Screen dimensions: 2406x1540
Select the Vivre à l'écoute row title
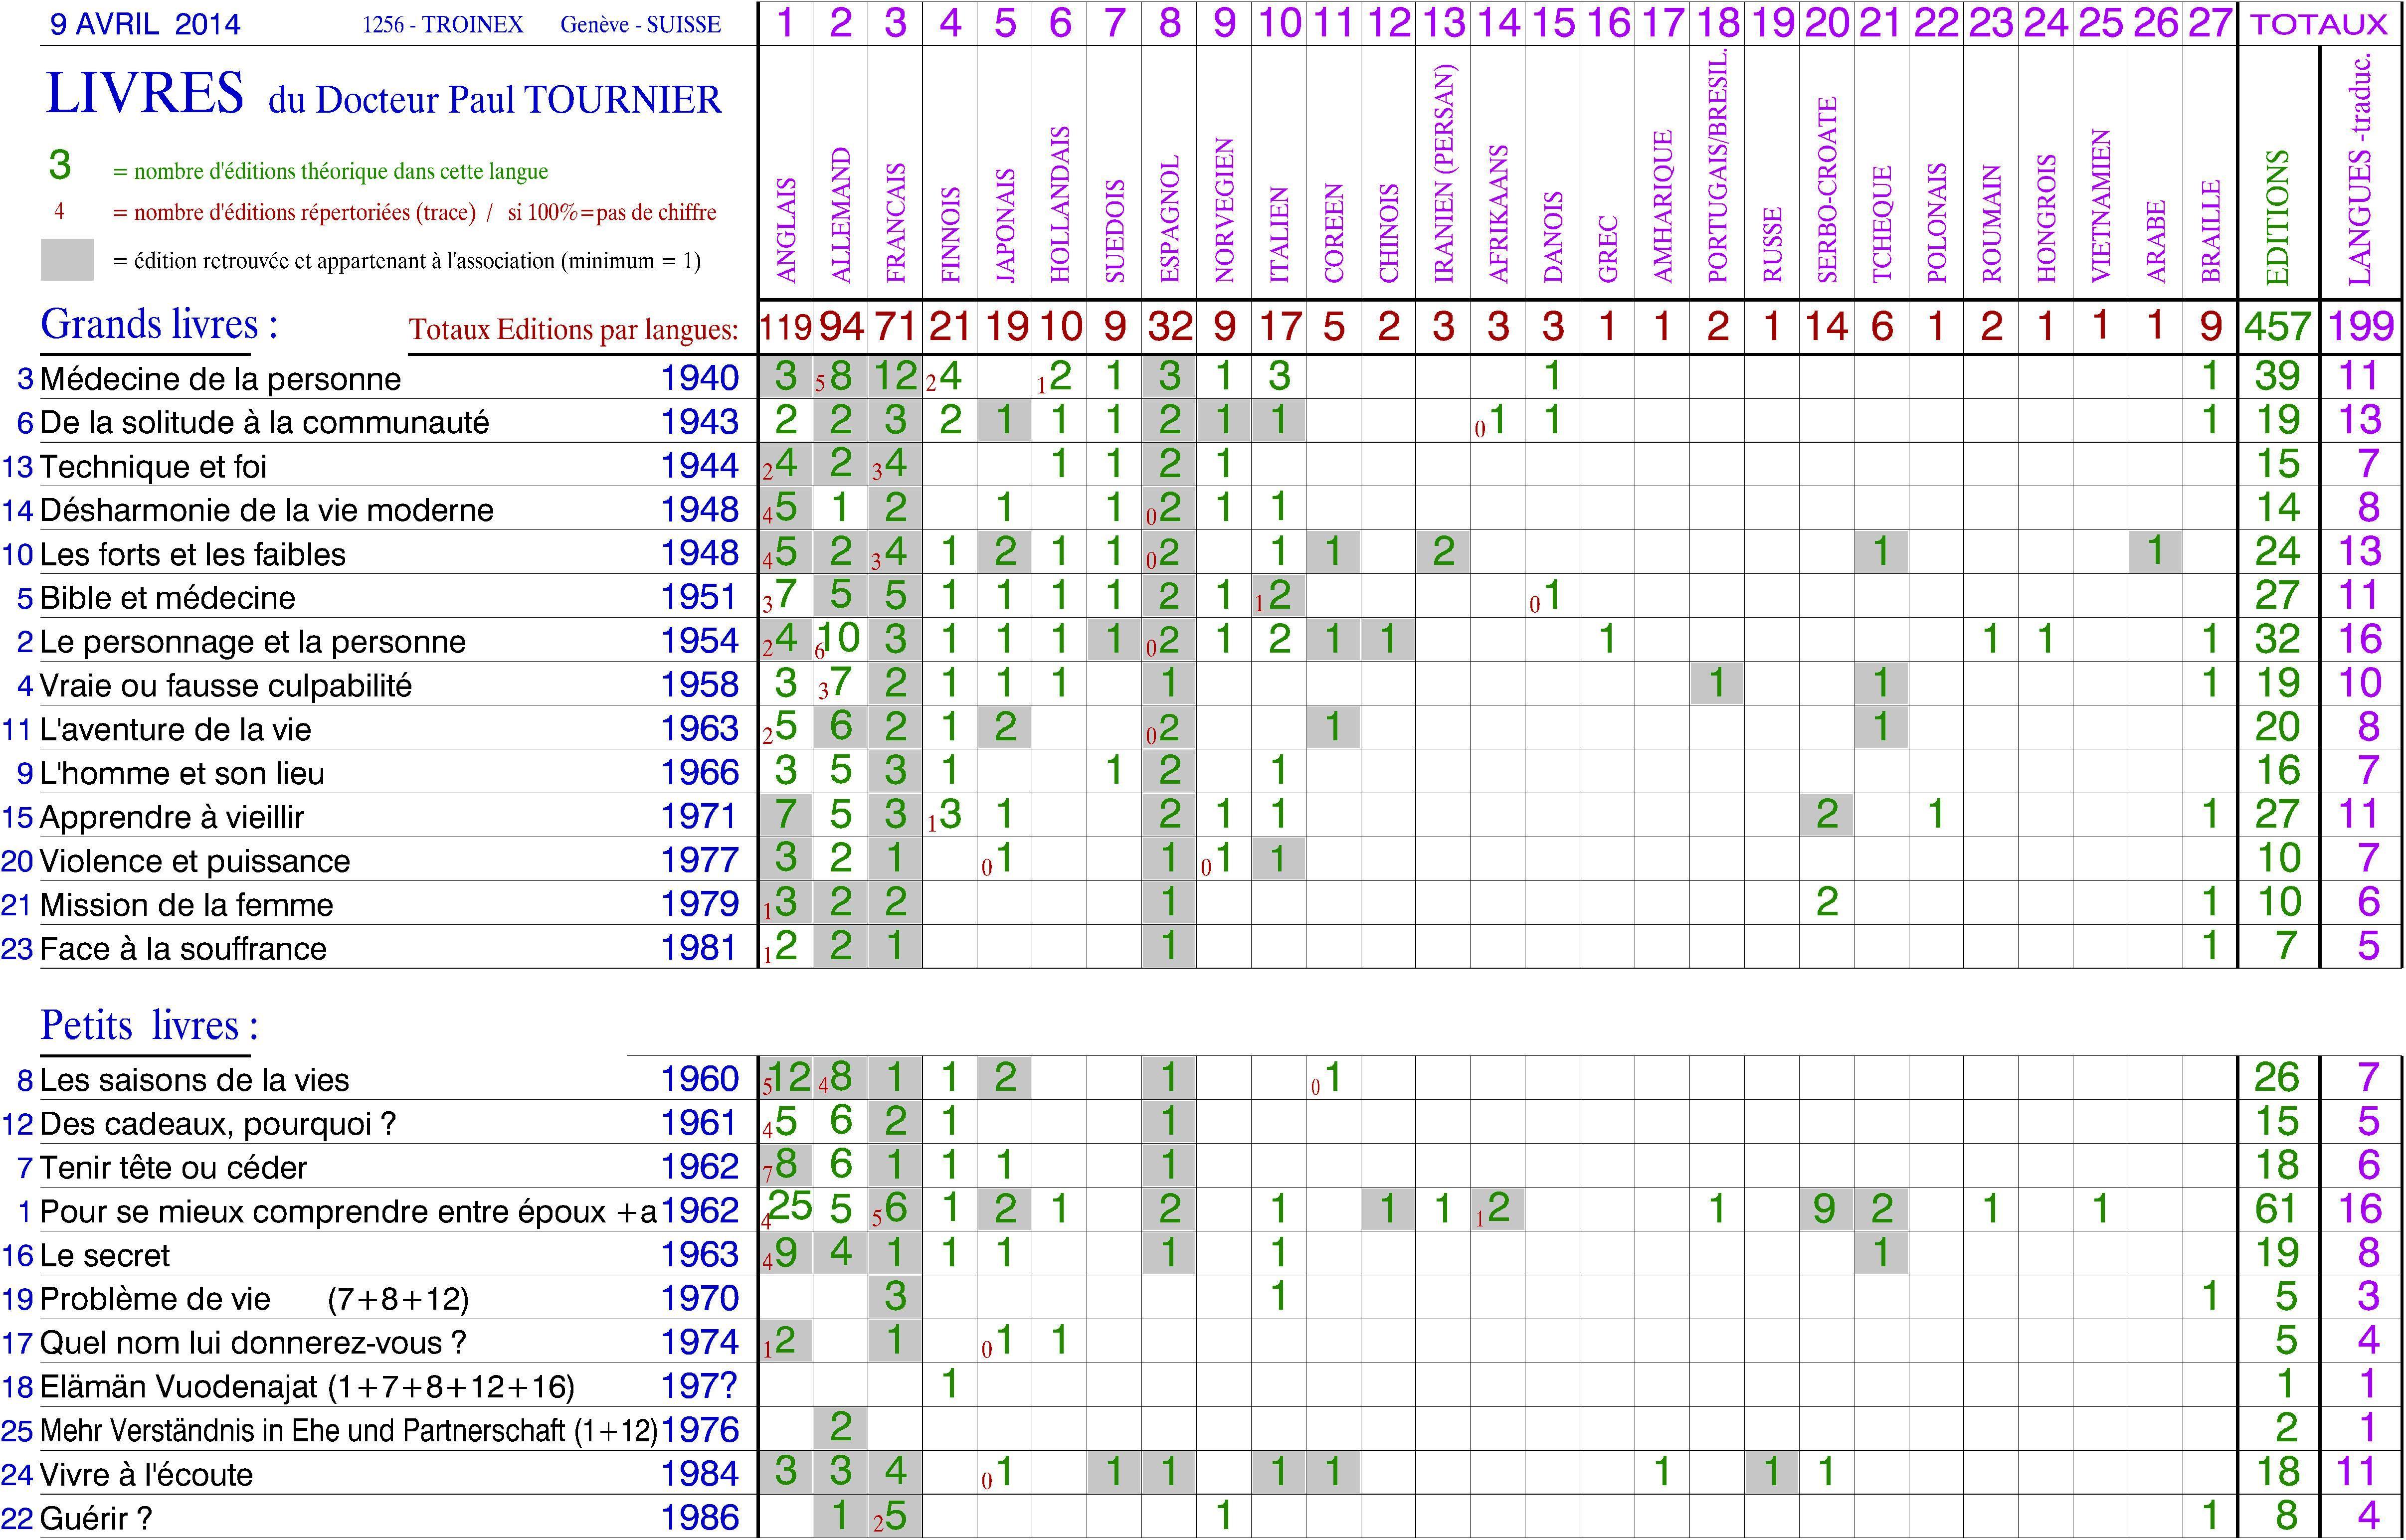[146, 1474]
